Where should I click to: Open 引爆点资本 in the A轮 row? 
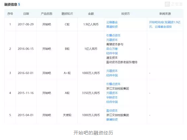pos(113,84)
